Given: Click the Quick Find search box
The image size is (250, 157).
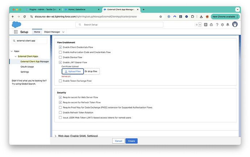Looking at the screenshot, I should click(29, 41).
